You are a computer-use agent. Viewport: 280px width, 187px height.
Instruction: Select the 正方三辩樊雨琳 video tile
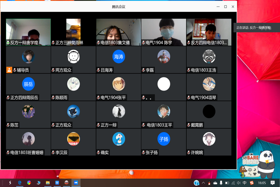point(73,32)
